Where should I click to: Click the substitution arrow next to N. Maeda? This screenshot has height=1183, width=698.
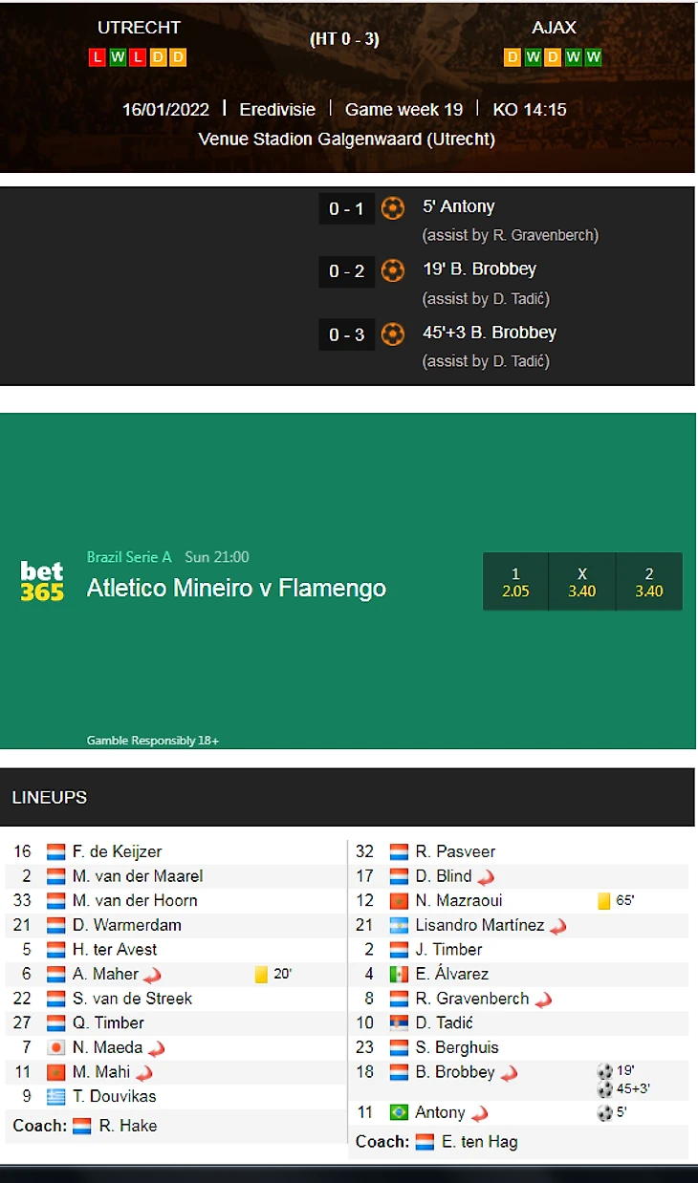(x=157, y=1049)
